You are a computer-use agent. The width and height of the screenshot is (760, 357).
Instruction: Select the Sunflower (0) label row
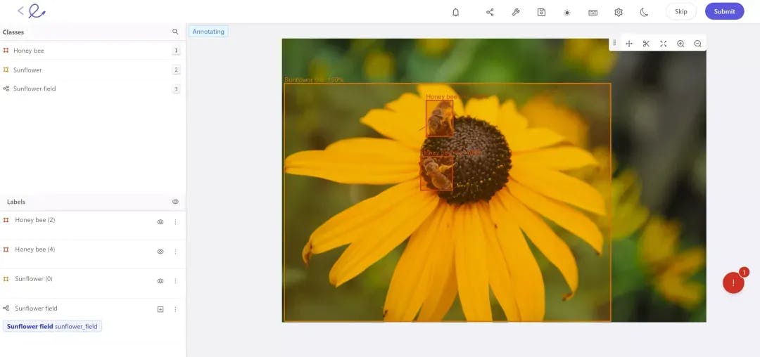93,284
